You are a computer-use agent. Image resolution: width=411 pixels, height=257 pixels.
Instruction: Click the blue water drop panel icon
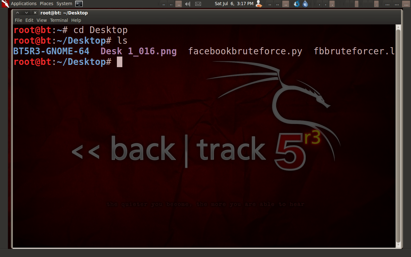(x=305, y=4)
